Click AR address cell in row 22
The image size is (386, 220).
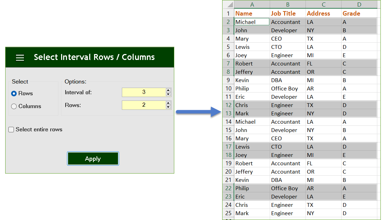324,188
